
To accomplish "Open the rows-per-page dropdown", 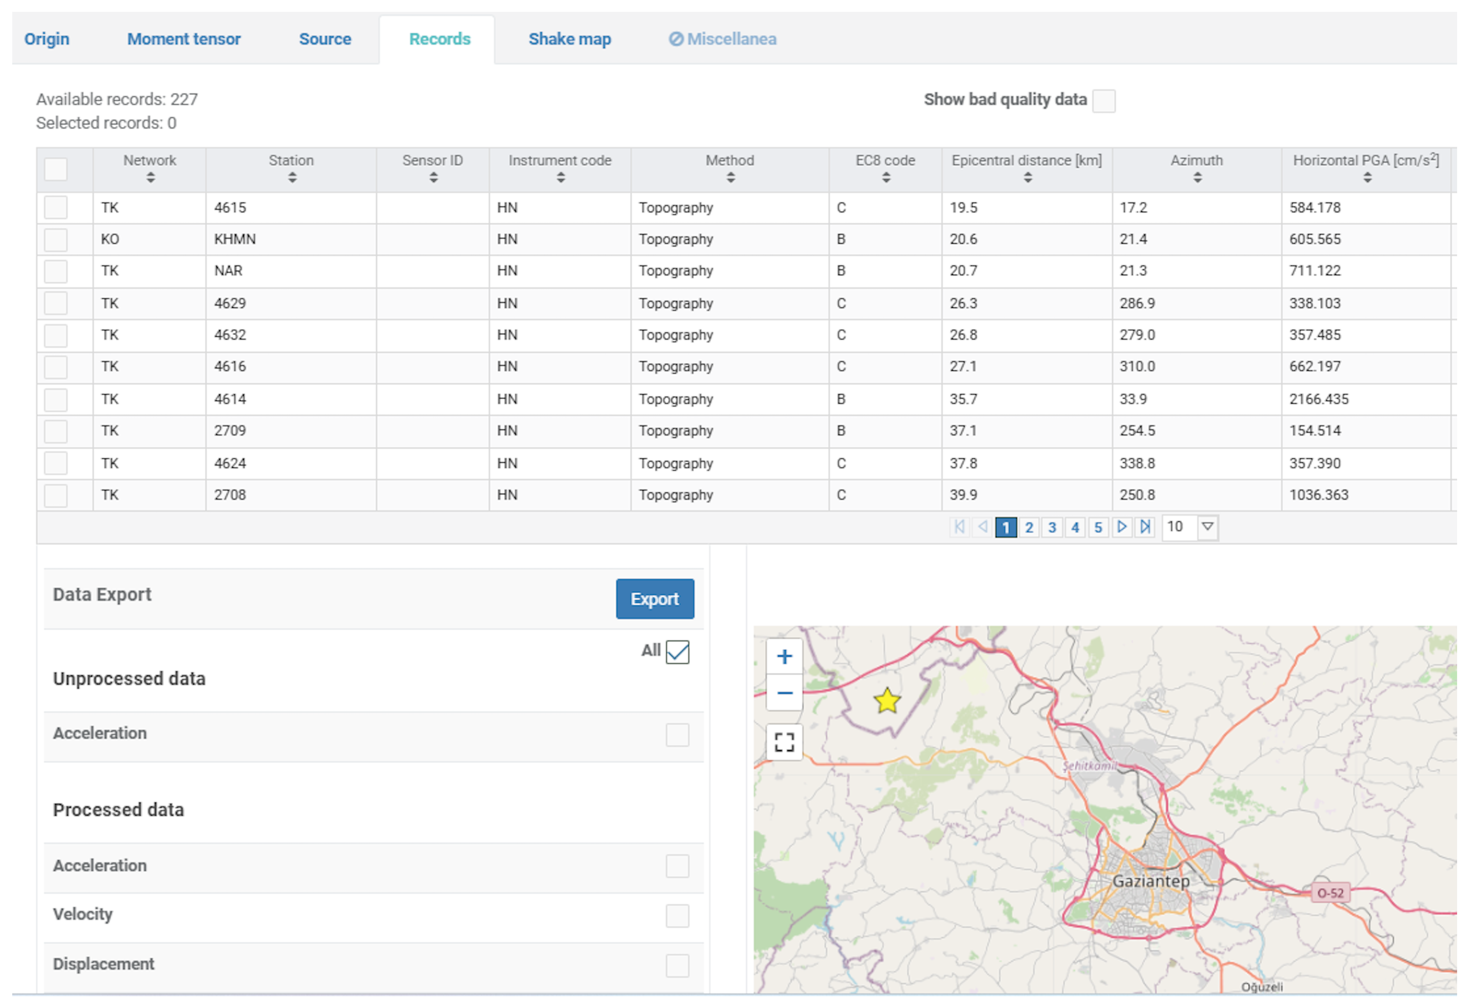I will [x=1207, y=527].
